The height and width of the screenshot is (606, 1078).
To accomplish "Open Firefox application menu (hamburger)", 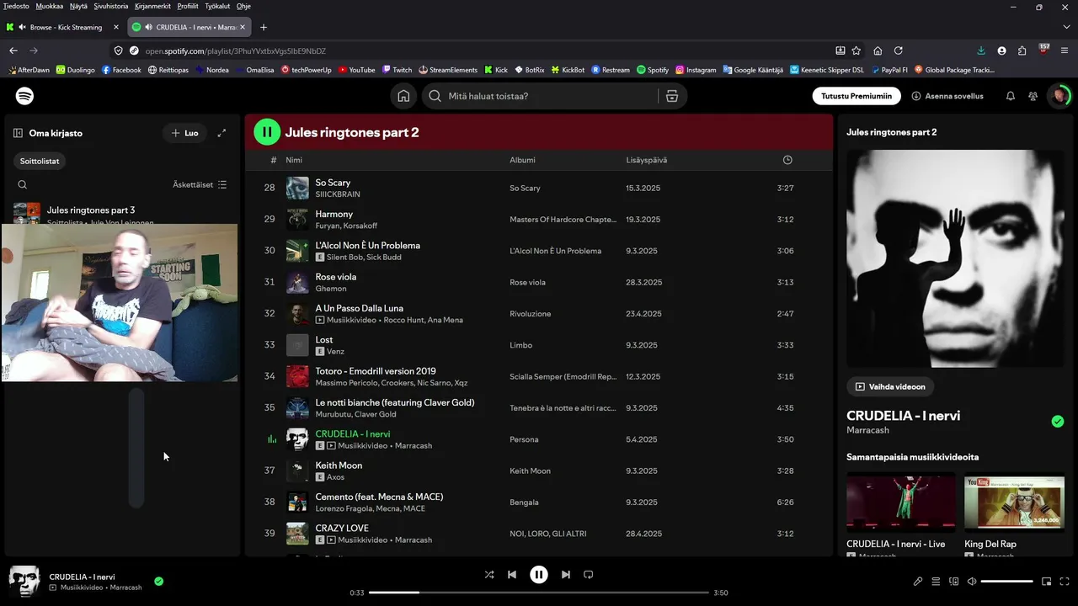I will point(1065,50).
